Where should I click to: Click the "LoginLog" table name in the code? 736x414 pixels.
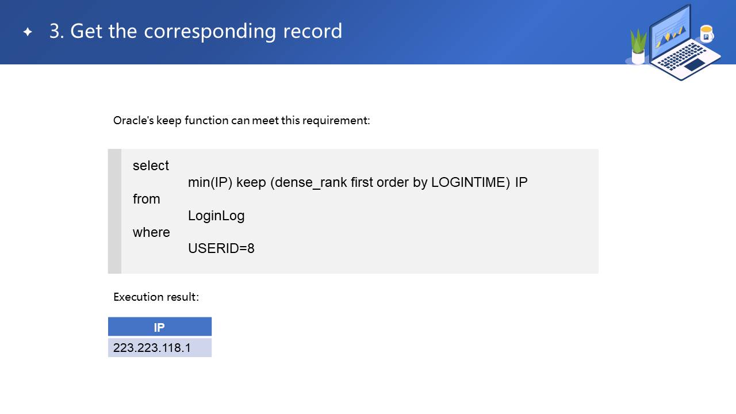click(x=216, y=216)
